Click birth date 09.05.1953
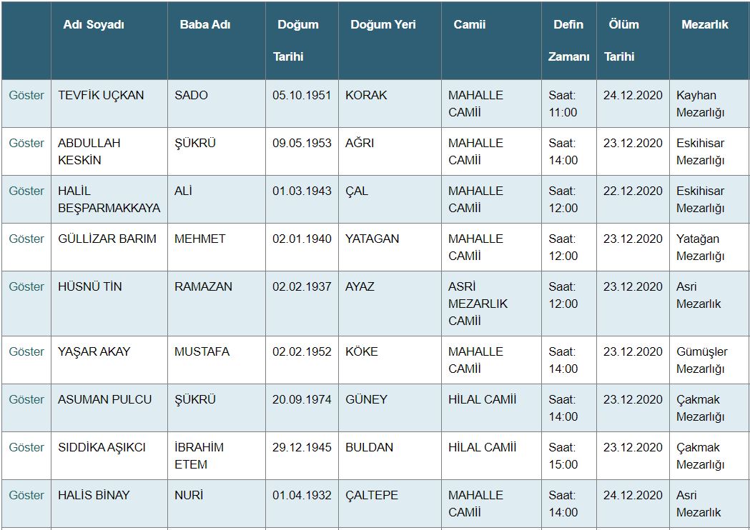750x530 pixels. 302,143
